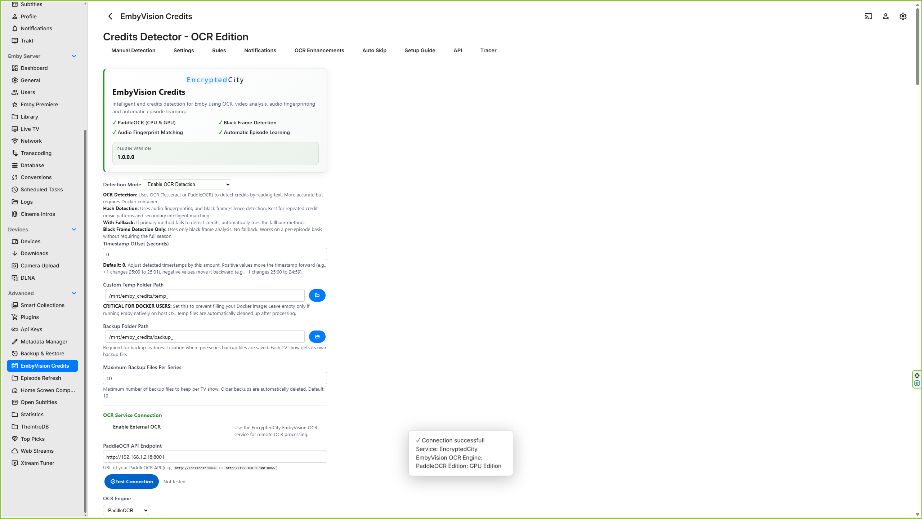Collapse the Emby Server section
Screen dimensions: 922x519
(x=74, y=56)
